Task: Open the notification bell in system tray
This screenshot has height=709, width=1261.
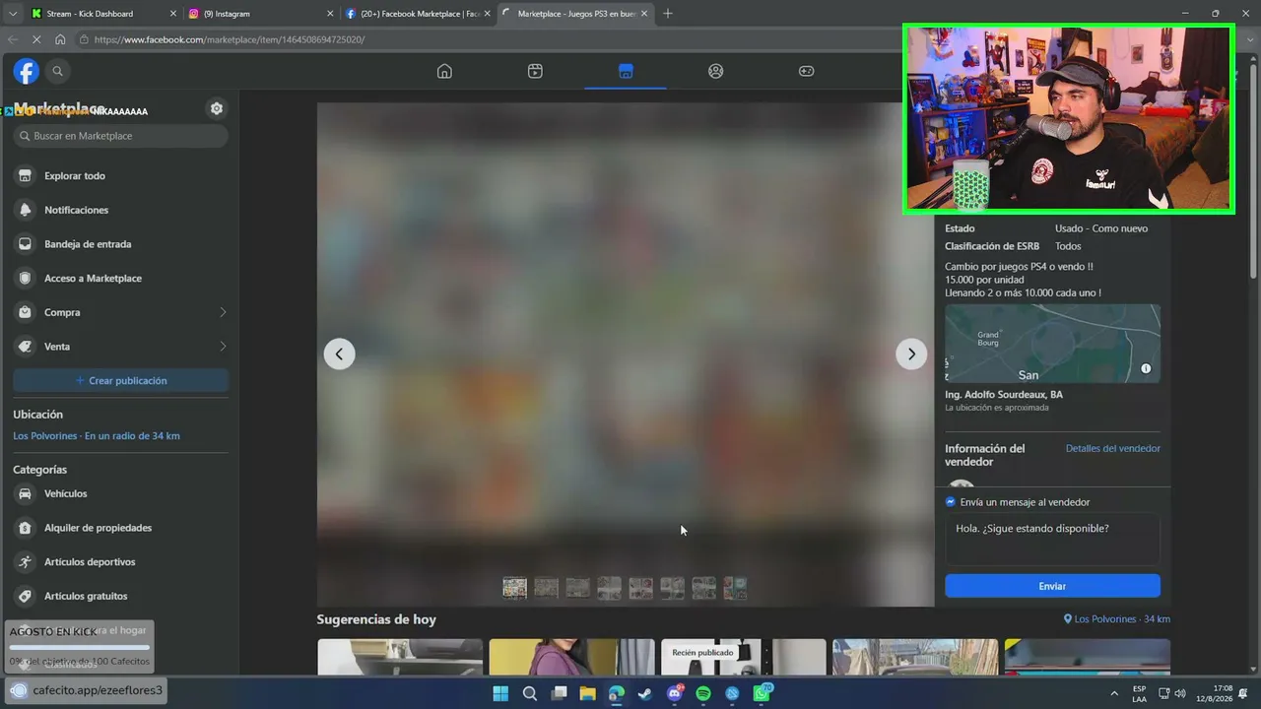Action: [x=1243, y=693]
